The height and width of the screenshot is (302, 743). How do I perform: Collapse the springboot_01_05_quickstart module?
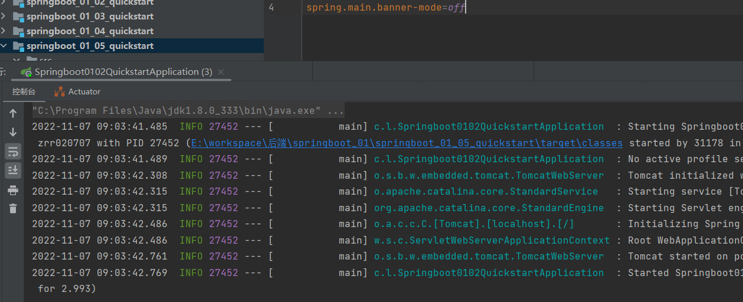click(4, 46)
